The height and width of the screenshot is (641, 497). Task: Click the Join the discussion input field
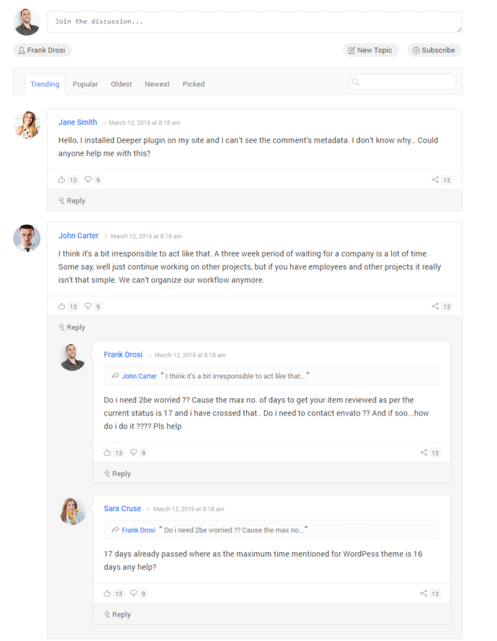(x=250, y=21)
